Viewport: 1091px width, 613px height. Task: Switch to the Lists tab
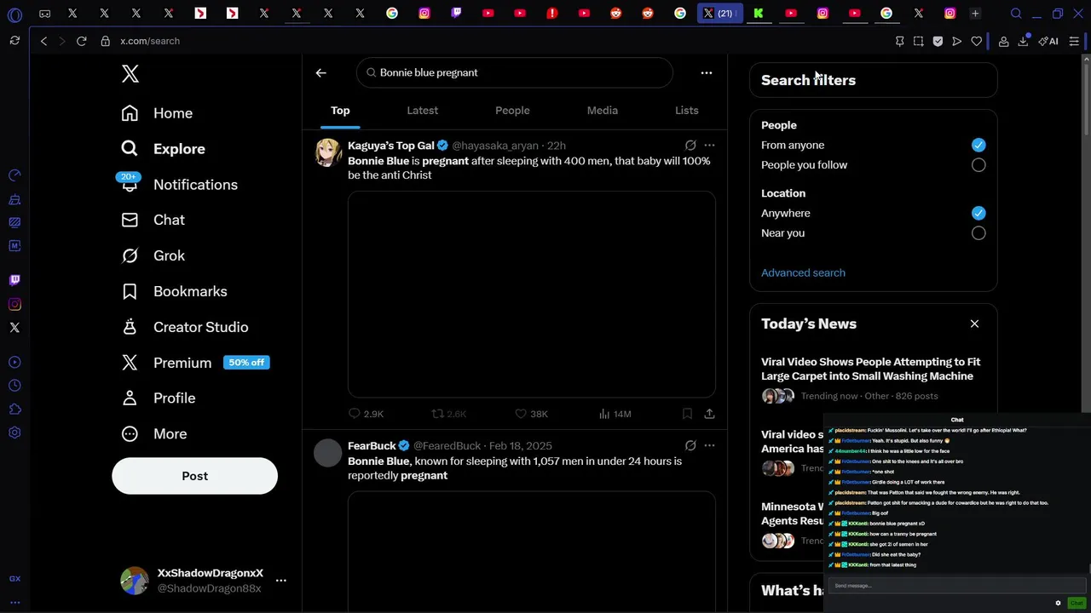(686, 111)
